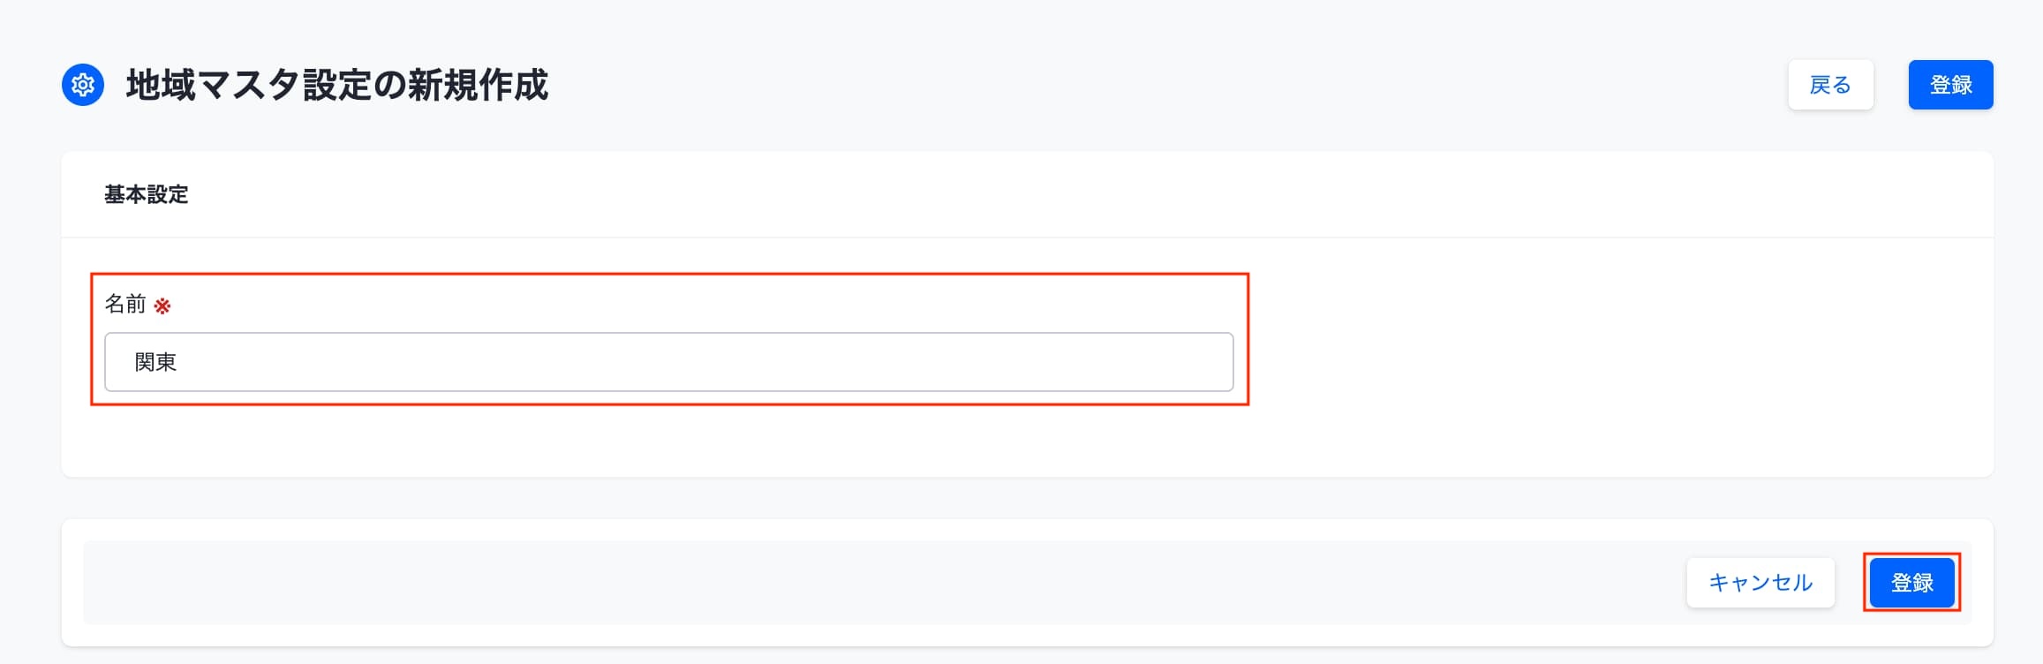Submit using the header 登録 button
This screenshot has height=664, width=2043.
tap(1950, 85)
